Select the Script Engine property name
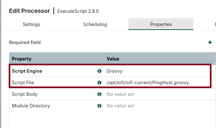 (27, 71)
